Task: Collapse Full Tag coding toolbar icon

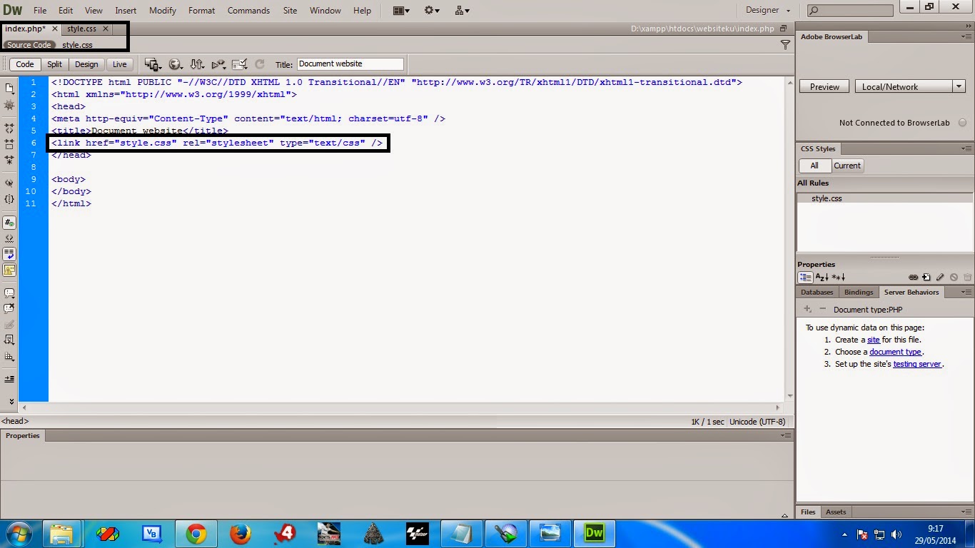Action: pos(9,129)
